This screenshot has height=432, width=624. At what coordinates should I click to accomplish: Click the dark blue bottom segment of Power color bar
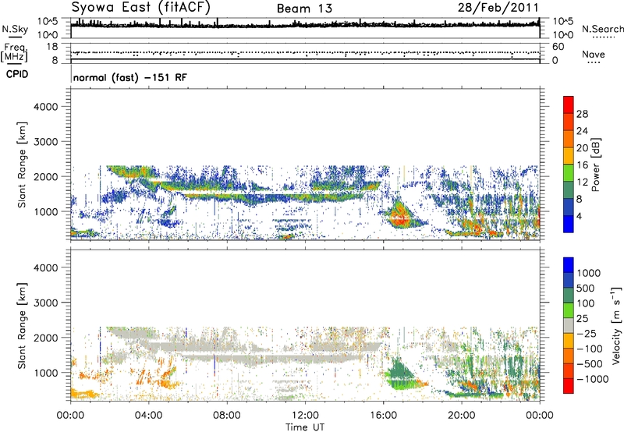tap(569, 224)
